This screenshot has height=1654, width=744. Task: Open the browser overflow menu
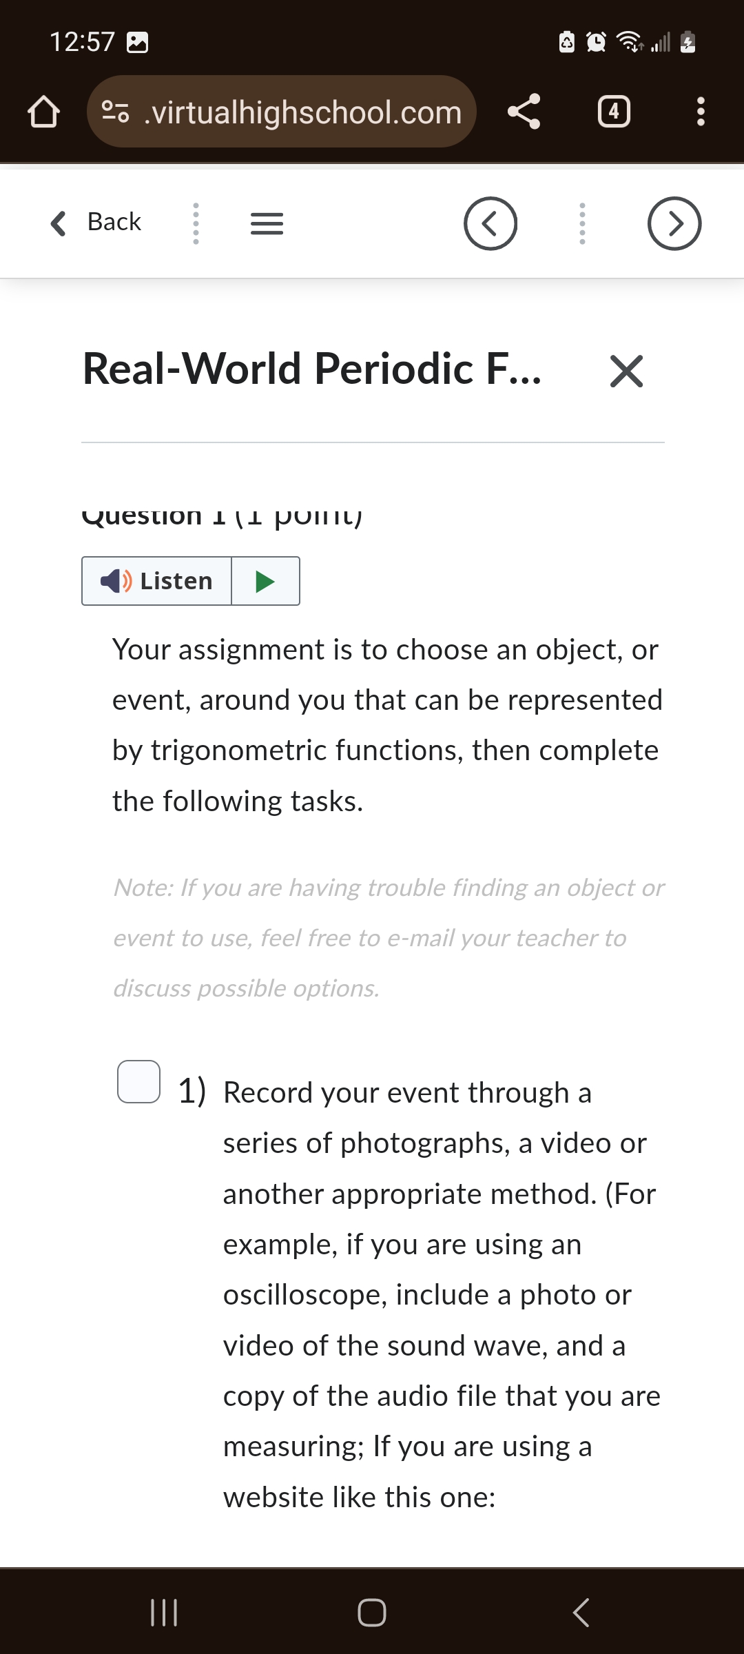pyautogui.click(x=700, y=111)
